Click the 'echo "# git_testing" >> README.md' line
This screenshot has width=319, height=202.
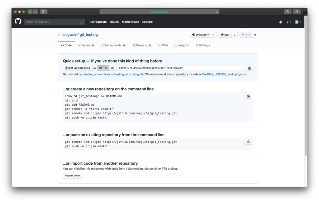coord(93,96)
